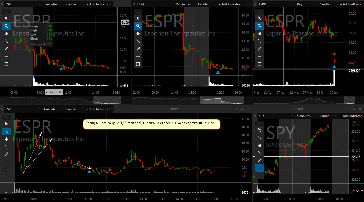Select rectangle tool in ESPR Day chart
364x202 pixels.
point(259,64)
